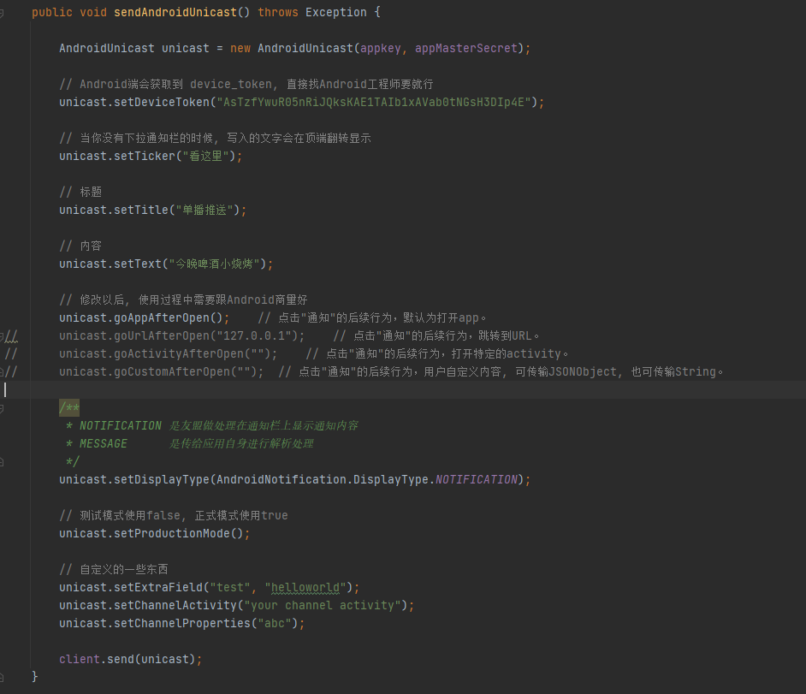Image resolution: width=806 pixels, height=694 pixels.
Task: Click the commented goCustomAfterOpen call
Action: point(162,372)
